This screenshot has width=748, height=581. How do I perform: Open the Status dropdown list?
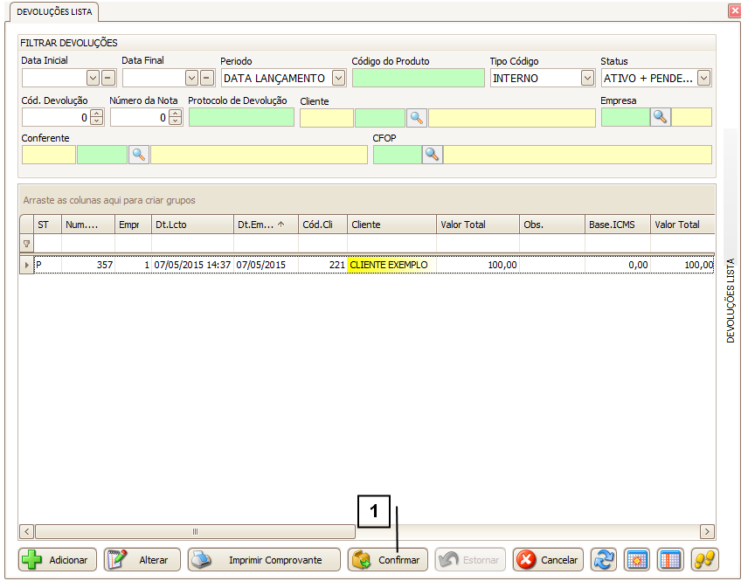pyautogui.click(x=703, y=78)
